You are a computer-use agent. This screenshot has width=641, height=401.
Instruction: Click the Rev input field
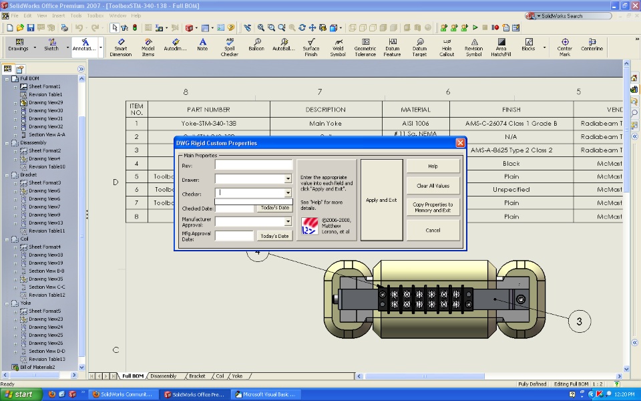point(254,164)
